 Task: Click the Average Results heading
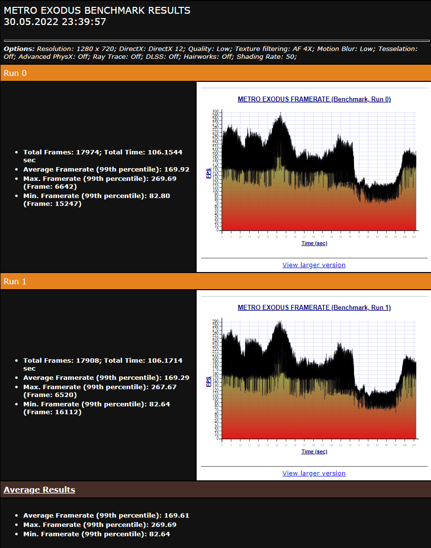coord(40,490)
